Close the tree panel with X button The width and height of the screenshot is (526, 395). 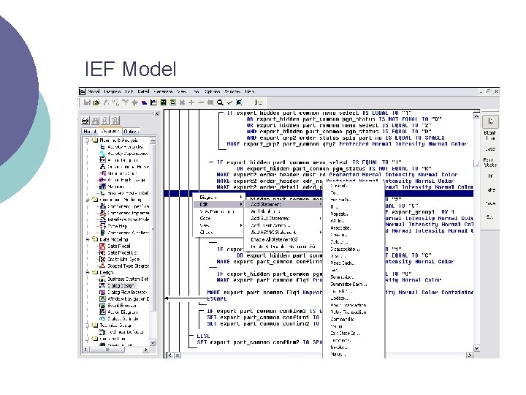click(156, 113)
